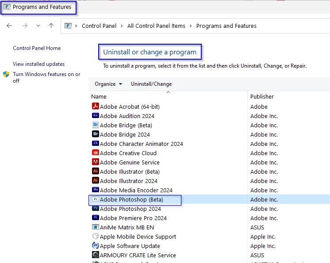Click the Apple Software Update icon
330x263 pixels.
coord(96,245)
